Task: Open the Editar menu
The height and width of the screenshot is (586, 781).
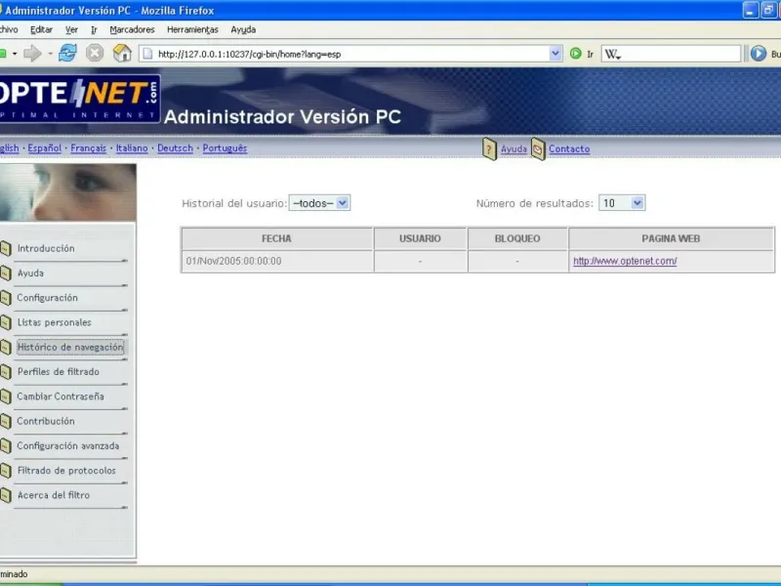Action: (x=41, y=30)
